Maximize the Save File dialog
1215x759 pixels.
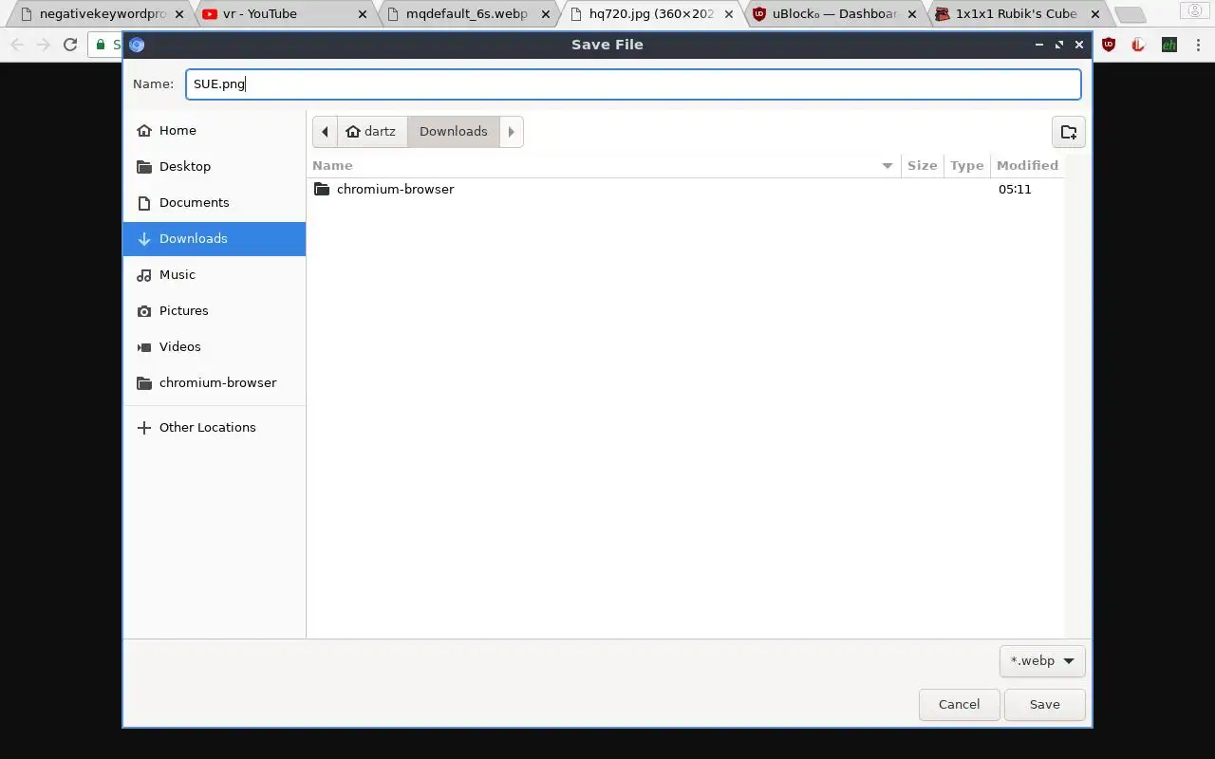tap(1059, 45)
